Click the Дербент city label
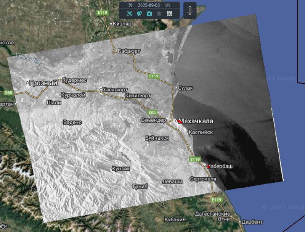The height and width of the screenshot is (232, 305). click(x=252, y=222)
